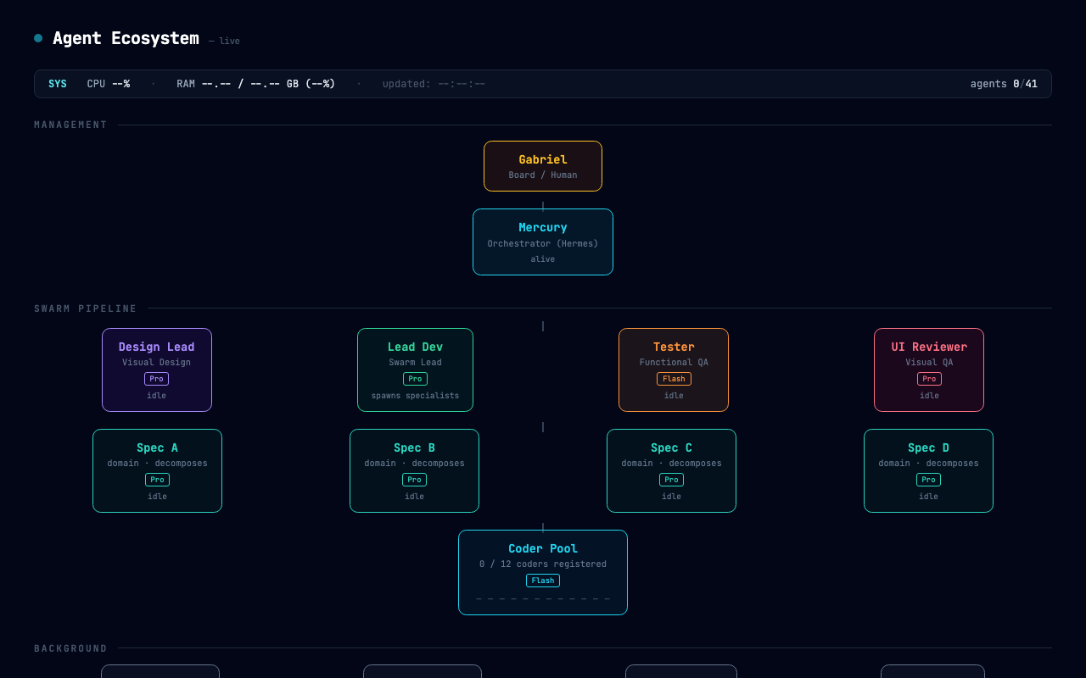
Task: Click the "alive" status in Mercury card
Action: [543, 259]
